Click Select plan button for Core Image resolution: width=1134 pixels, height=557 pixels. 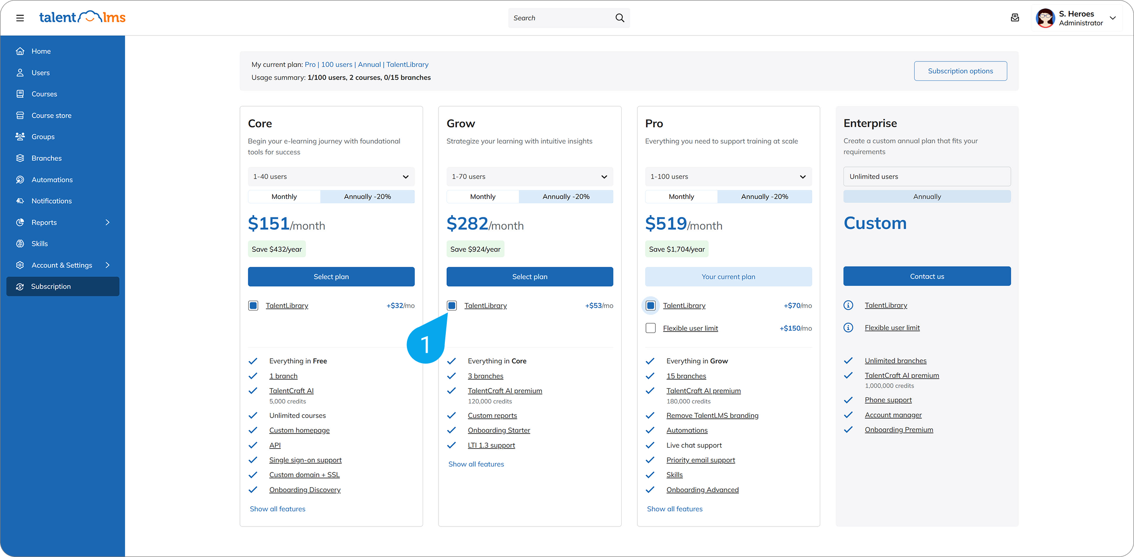click(331, 277)
